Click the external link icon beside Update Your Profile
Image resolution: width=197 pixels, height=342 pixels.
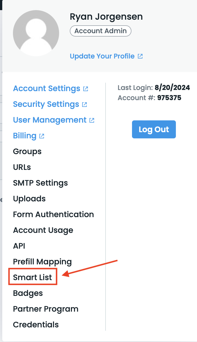[140, 56]
